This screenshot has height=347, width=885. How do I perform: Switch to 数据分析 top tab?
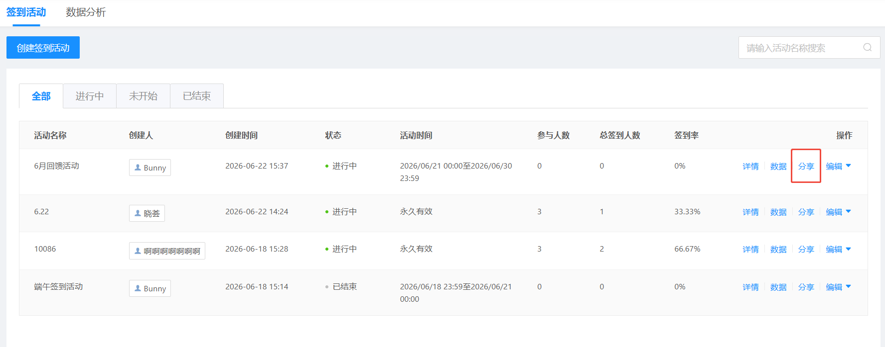tap(86, 12)
